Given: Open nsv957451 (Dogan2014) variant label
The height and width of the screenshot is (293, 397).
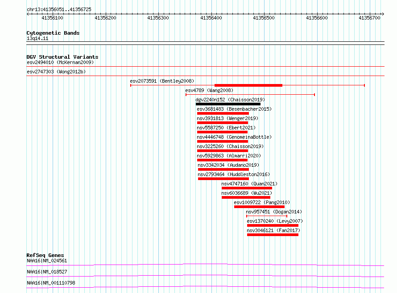Looking at the screenshot, I should pyautogui.click(x=274, y=212).
